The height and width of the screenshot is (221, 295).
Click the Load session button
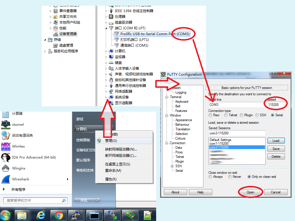click(276, 140)
